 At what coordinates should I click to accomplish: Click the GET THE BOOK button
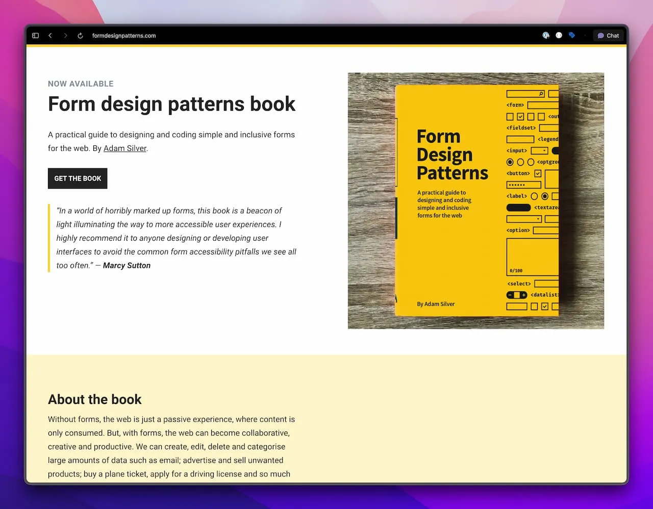point(77,179)
